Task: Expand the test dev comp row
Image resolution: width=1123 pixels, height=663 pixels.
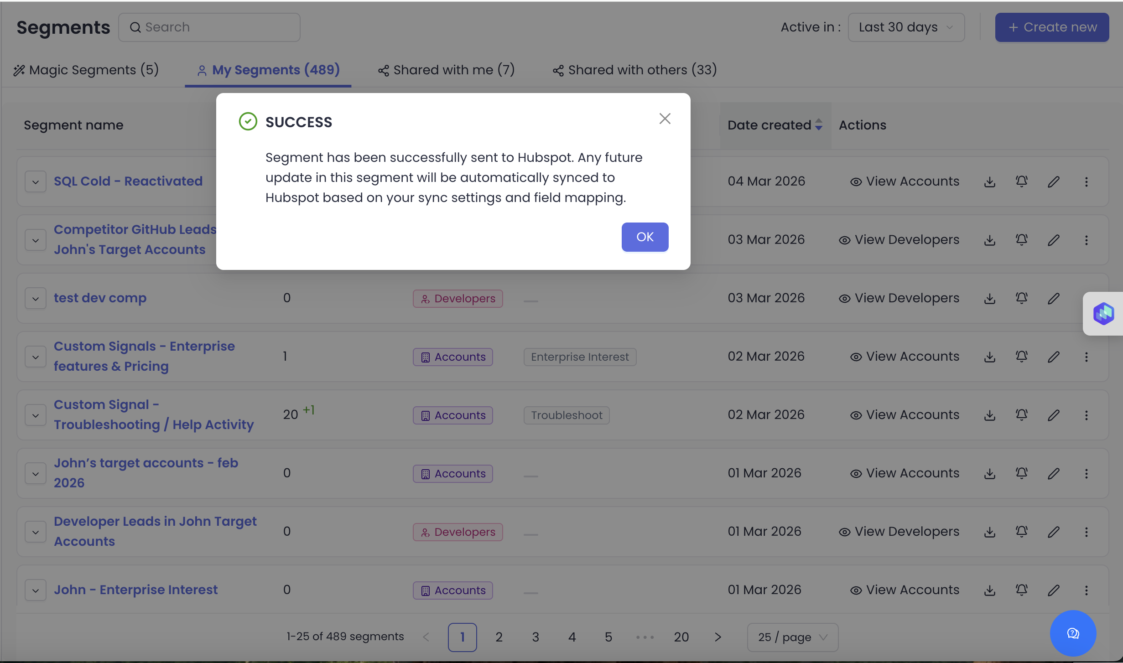Action: (36, 298)
